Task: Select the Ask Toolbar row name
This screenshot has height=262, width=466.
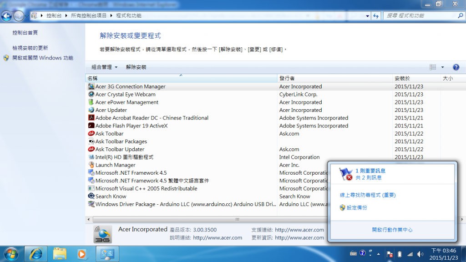Action: pyautogui.click(x=109, y=134)
